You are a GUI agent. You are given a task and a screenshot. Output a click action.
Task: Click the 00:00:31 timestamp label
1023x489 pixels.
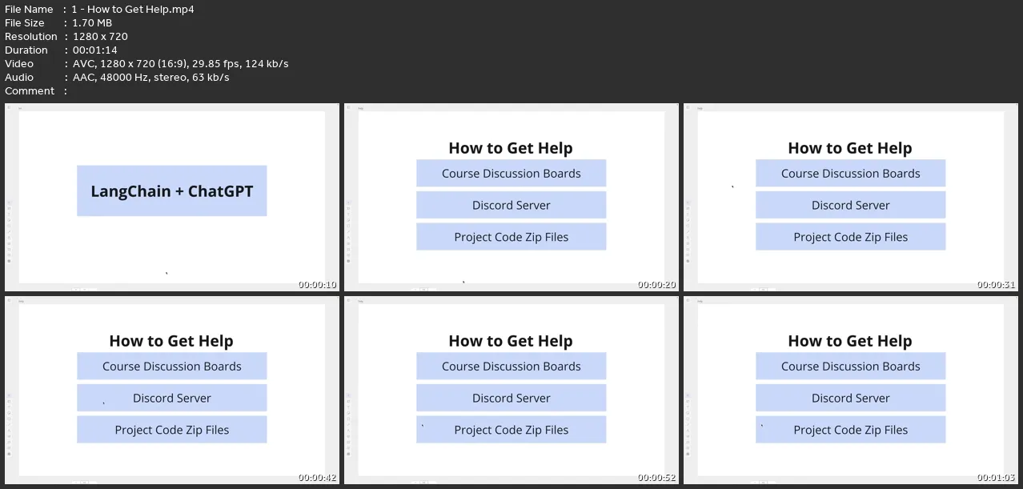pos(997,285)
